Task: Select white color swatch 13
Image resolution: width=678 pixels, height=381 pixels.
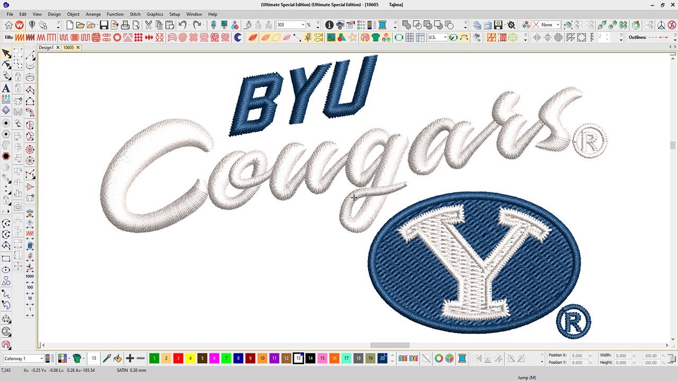Action: 298,358
